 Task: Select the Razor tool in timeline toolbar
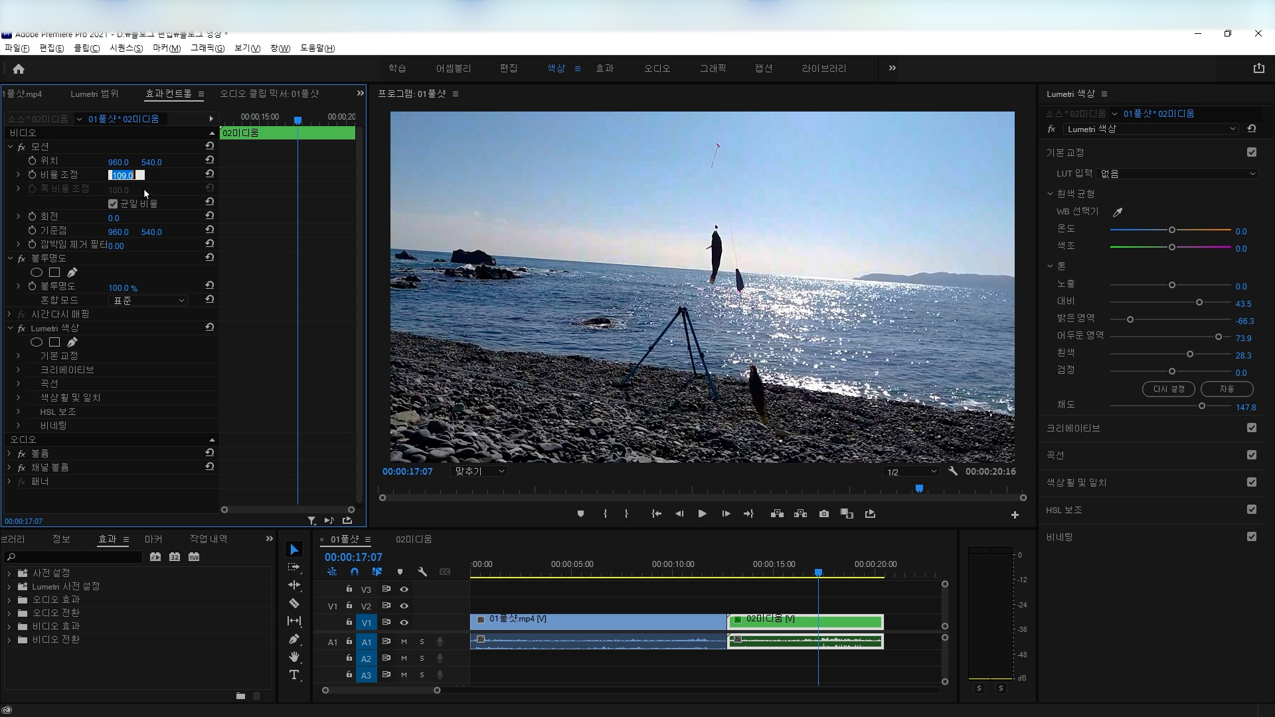294,603
